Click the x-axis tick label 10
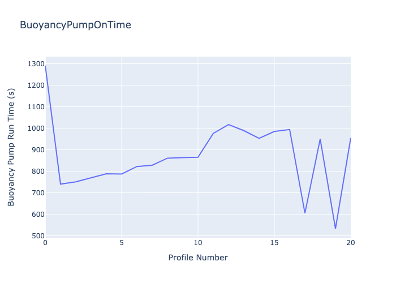Image resolution: width=396 pixels, height=283 pixels. (x=198, y=243)
